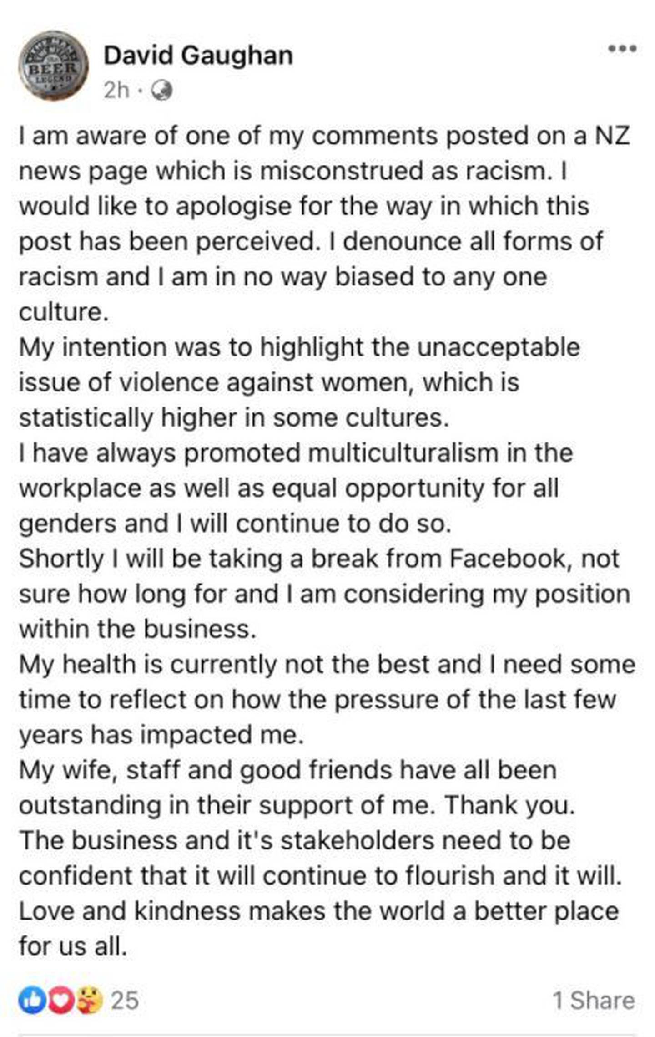Click the line 'Love and kindness makes the world'
Screen dimensions: 655x1037
[x=319, y=910]
